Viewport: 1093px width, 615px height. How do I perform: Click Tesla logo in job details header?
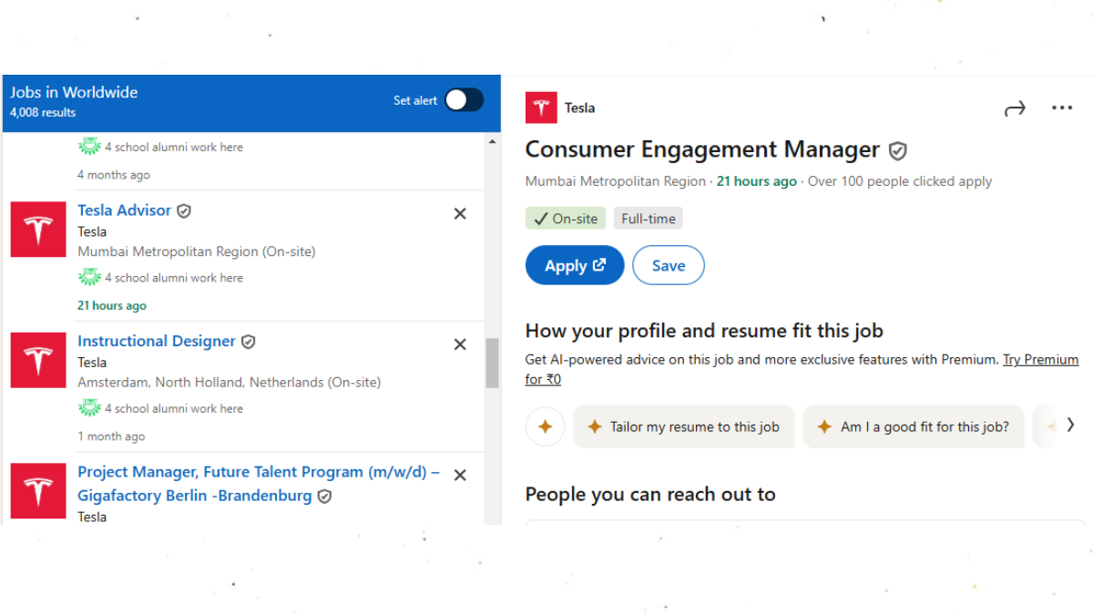(x=541, y=108)
